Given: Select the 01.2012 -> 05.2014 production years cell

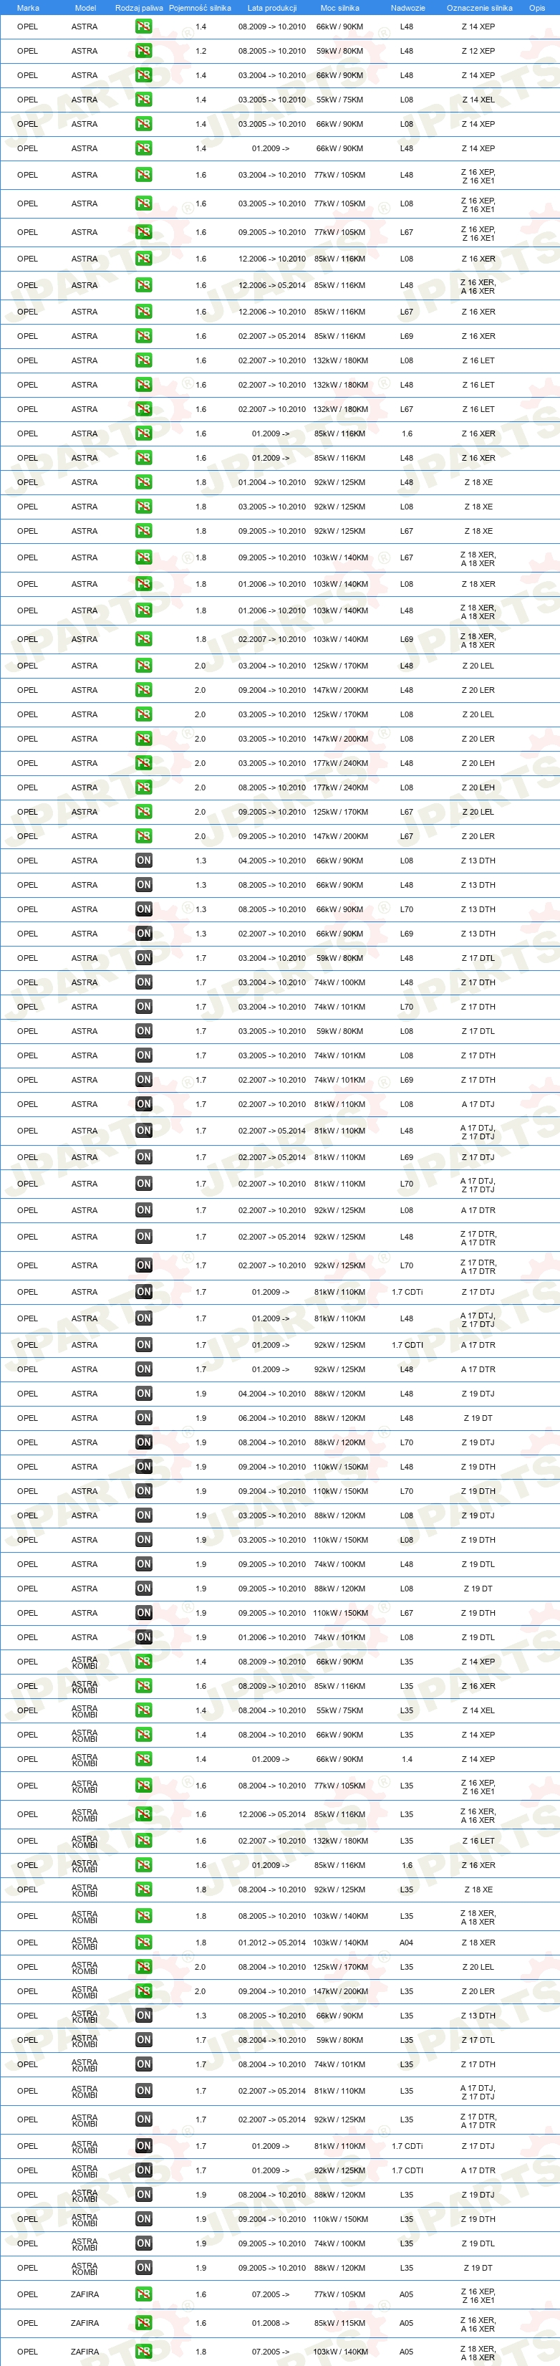Looking at the screenshot, I should click(x=273, y=1943).
